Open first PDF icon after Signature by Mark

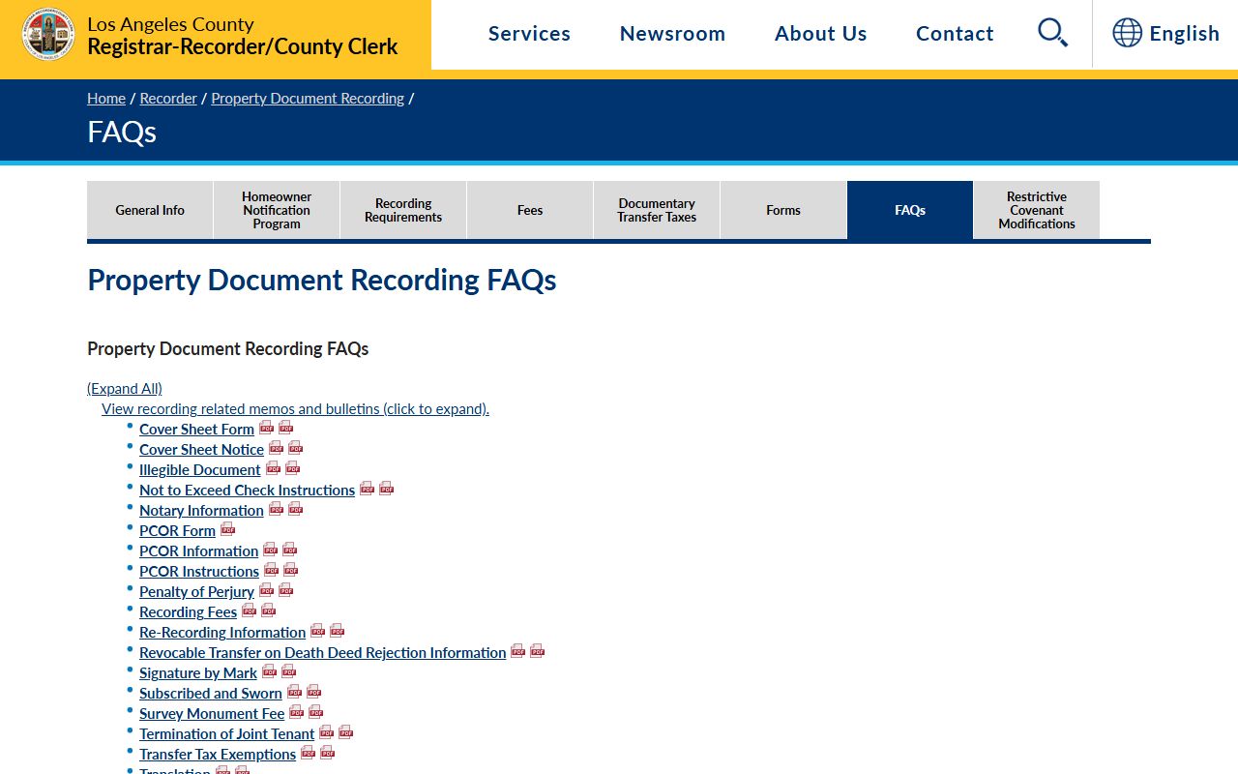coord(269,671)
